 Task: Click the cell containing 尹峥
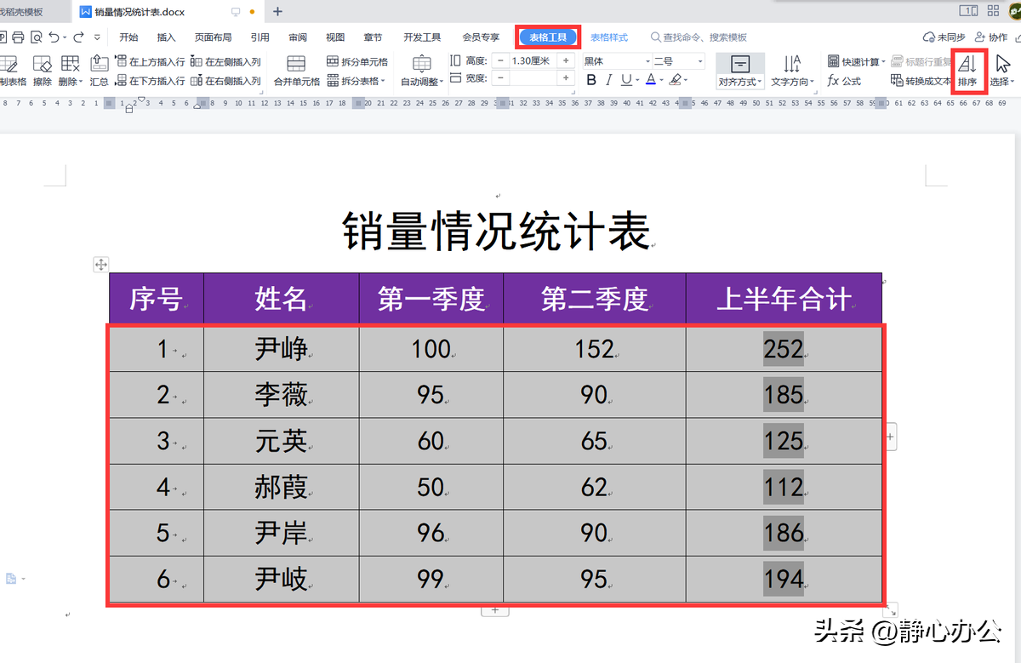[281, 348]
